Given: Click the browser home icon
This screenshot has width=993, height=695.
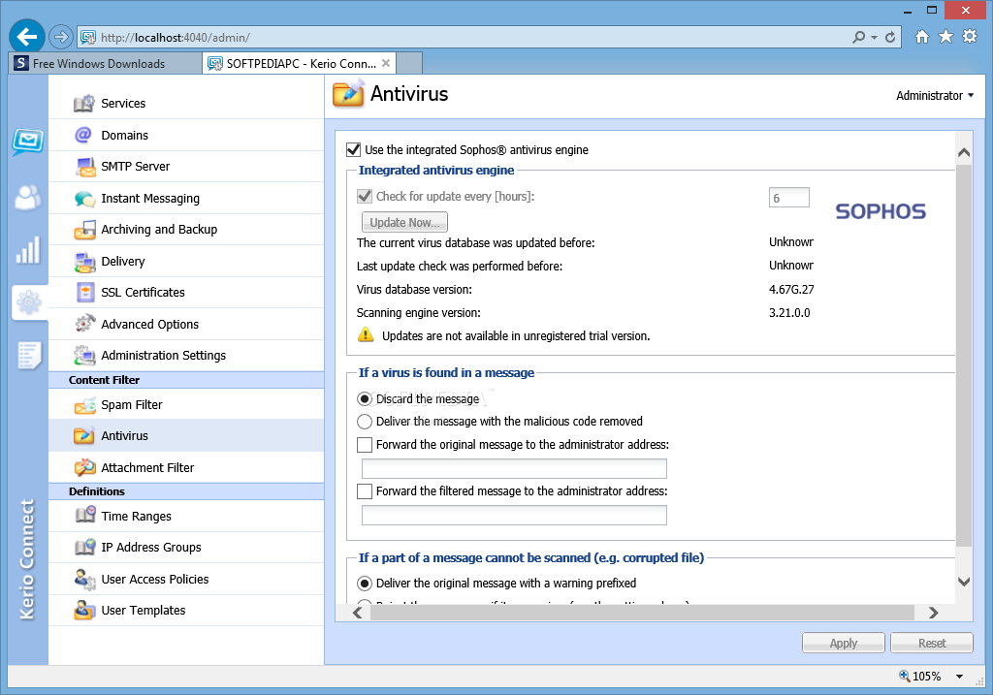Looking at the screenshot, I should (922, 37).
